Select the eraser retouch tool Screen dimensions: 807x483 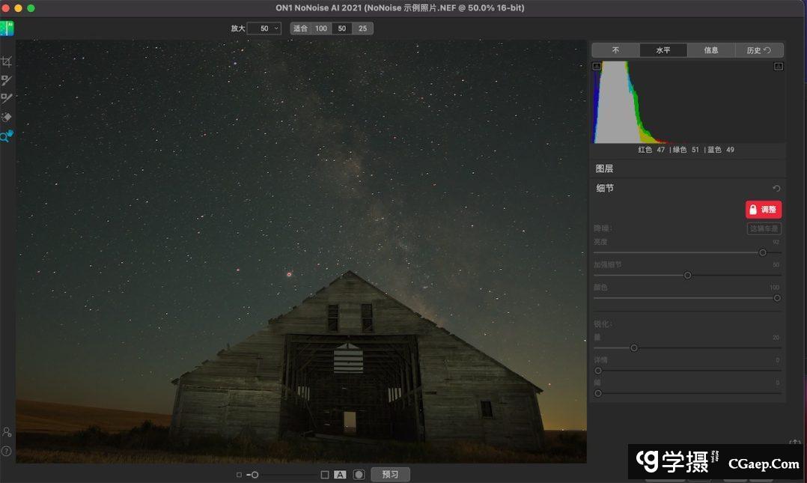tap(7, 117)
